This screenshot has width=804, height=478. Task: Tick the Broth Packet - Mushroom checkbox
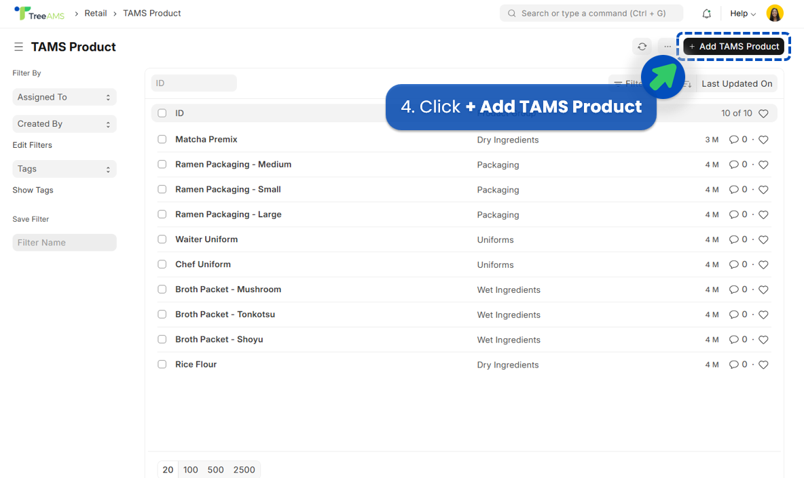tap(162, 290)
